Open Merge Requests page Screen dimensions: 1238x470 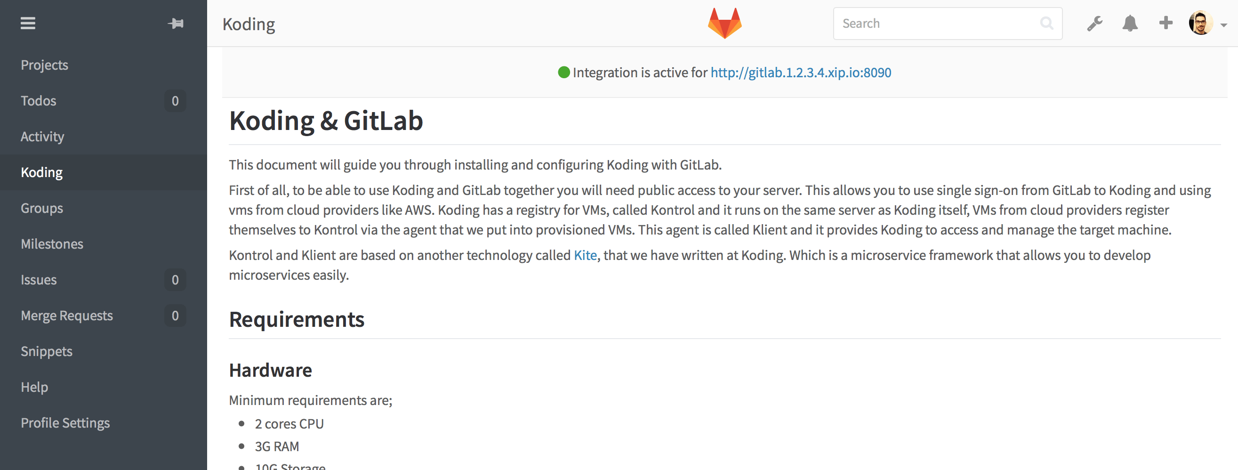pyautogui.click(x=67, y=315)
